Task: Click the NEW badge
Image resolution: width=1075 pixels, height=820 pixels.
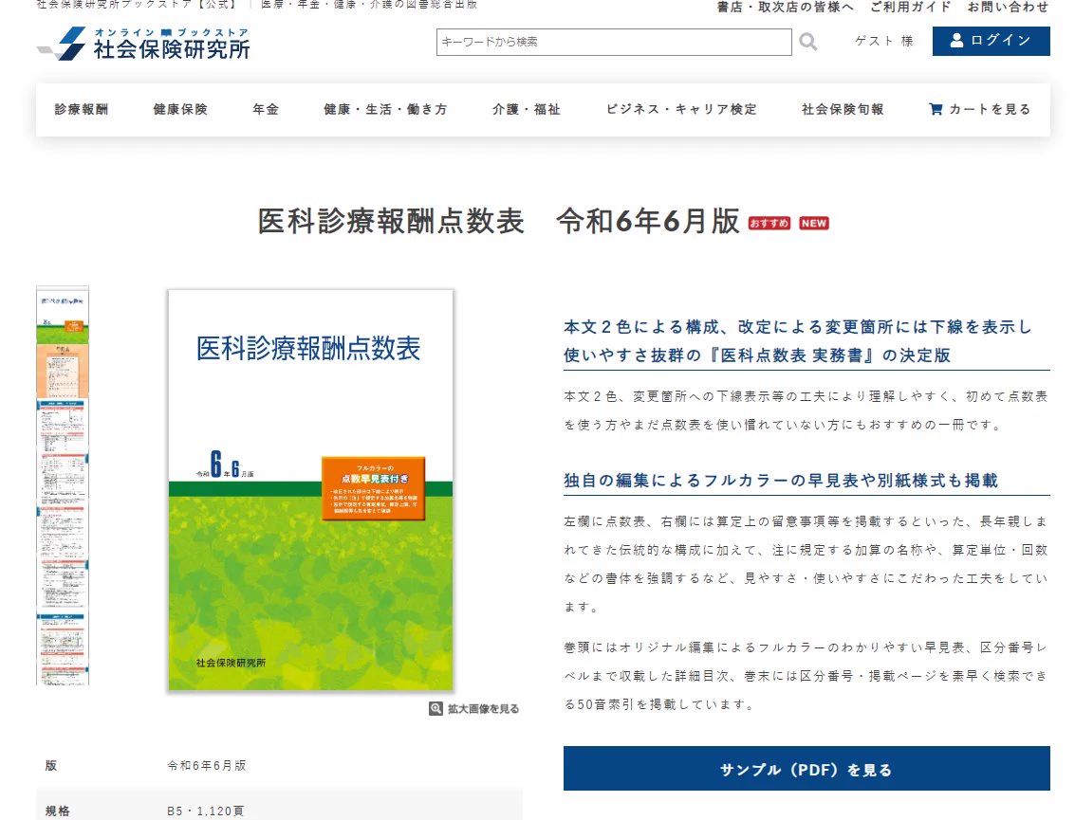Action: click(x=814, y=224)
